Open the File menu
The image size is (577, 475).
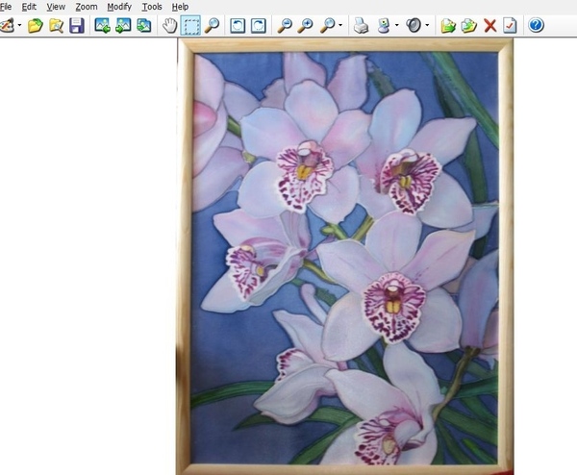6,7
